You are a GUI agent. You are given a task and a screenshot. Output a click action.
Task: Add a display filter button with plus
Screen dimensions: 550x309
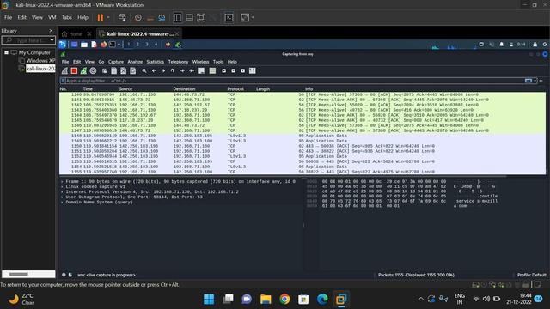coord(541,81)
